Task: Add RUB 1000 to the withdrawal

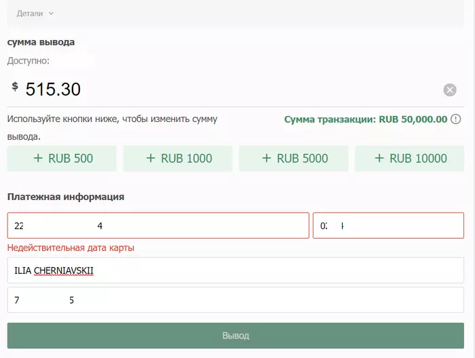Action: point(178,158)
